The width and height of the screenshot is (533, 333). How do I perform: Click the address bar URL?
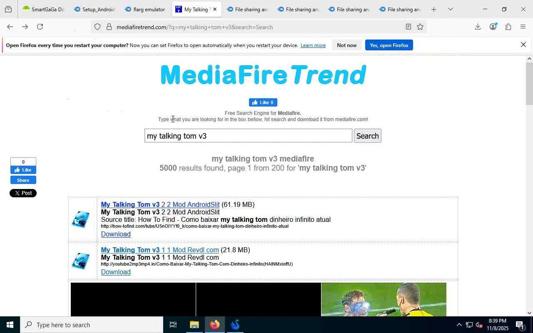click(194, 27)
